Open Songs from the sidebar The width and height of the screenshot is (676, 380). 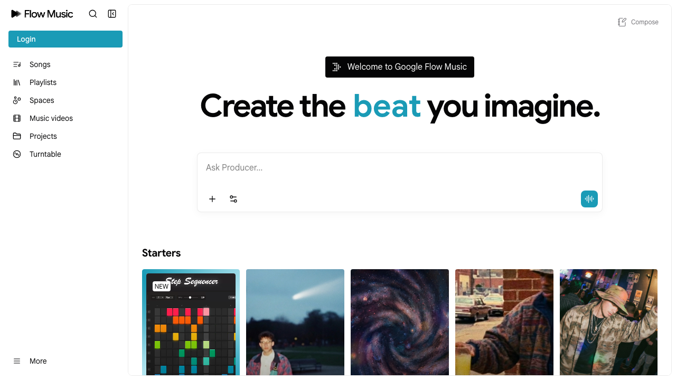click(40, 64)
